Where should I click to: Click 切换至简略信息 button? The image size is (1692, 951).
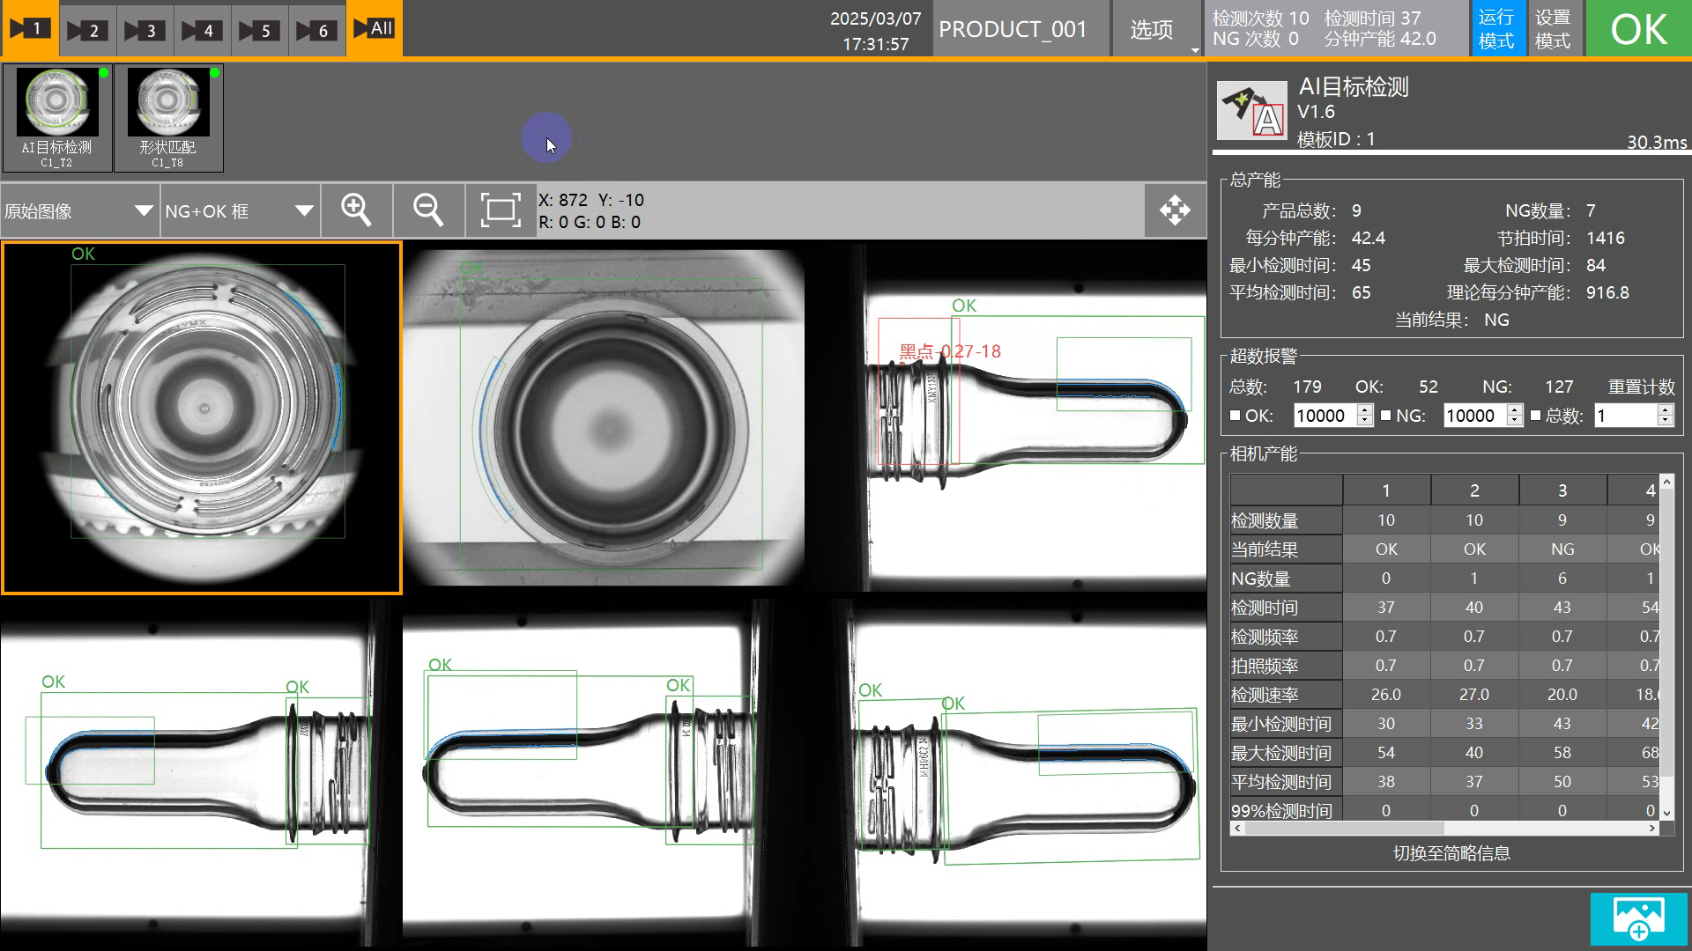[x=1451, y=853]
